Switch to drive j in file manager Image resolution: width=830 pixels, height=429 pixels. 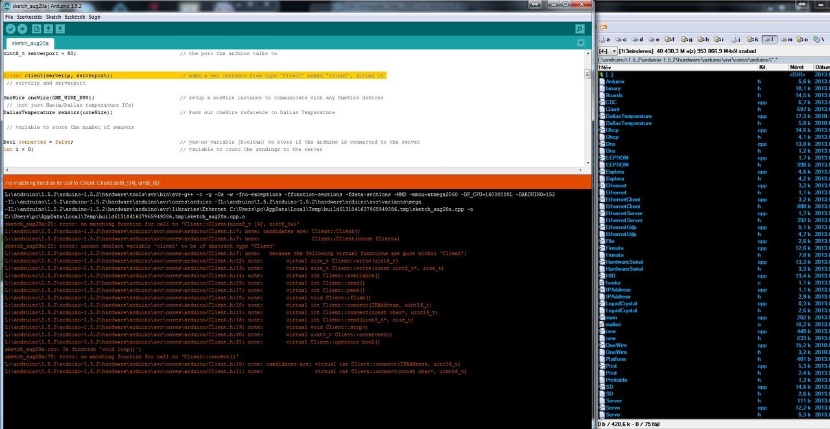coord(736,40)
